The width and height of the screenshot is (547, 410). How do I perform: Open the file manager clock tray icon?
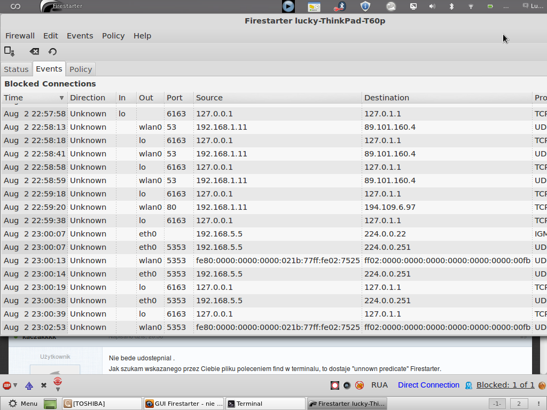(x=314, y=6)
